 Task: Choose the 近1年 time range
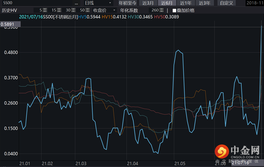(x=186, y=3)
